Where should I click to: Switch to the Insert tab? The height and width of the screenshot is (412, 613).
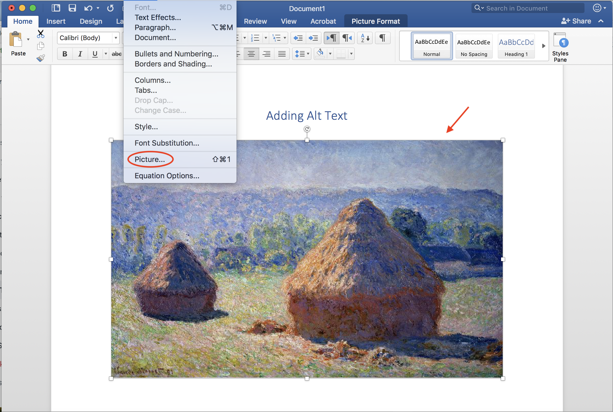56,21
